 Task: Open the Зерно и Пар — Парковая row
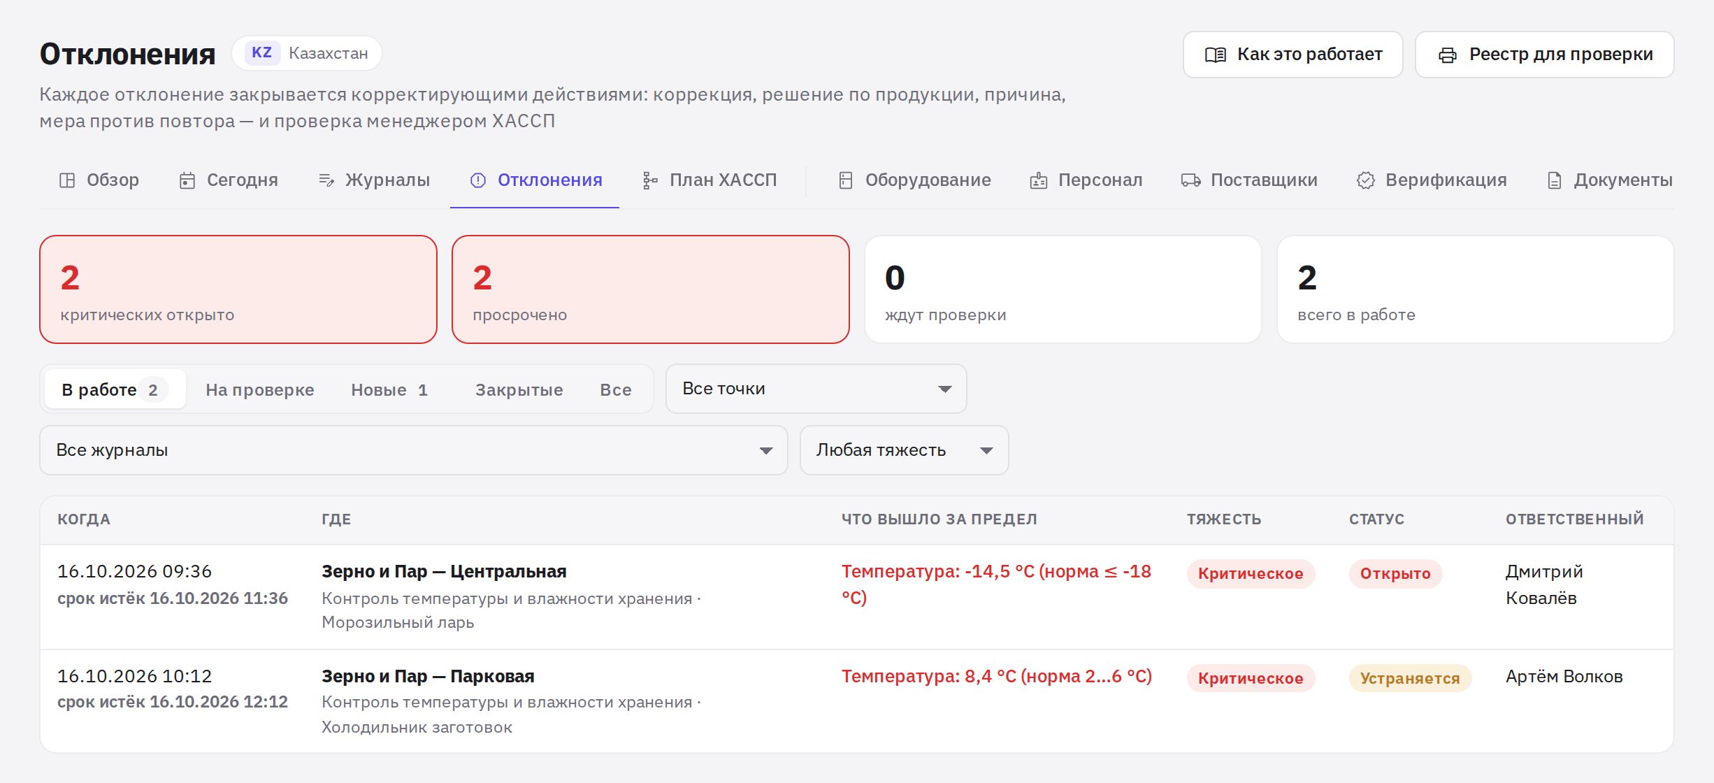tap(857, 701)
